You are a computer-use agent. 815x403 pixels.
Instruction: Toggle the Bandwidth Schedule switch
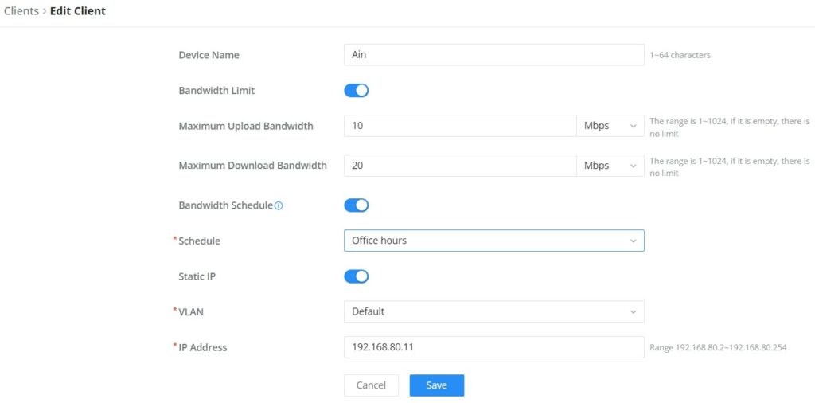pos(356,205)
